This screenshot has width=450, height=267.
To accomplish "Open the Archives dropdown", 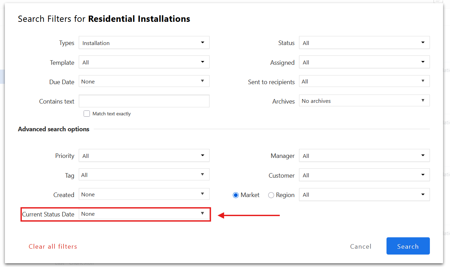I will click(364, 101).
